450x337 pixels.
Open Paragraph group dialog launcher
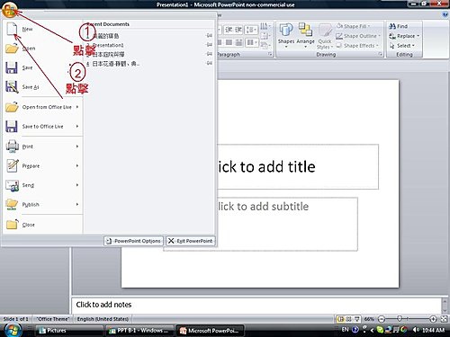(270, 54)
